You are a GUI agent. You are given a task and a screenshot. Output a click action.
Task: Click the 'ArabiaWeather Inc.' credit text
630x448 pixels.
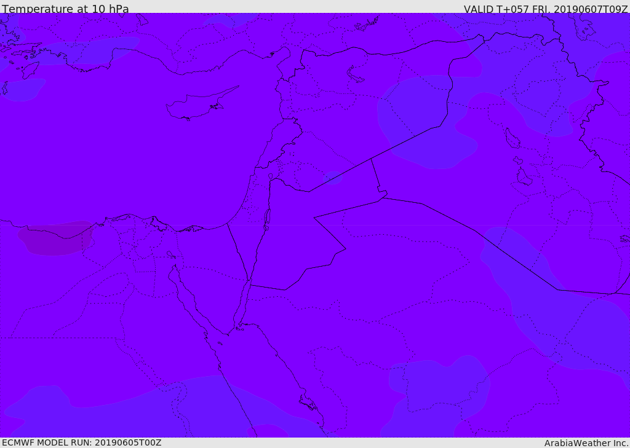click(586, 443)
